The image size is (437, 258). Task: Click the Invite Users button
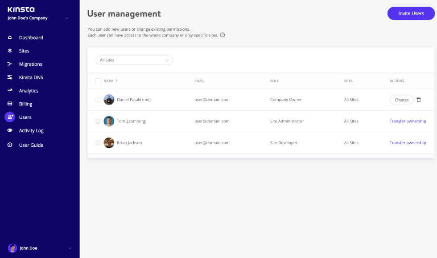[410, 13]
